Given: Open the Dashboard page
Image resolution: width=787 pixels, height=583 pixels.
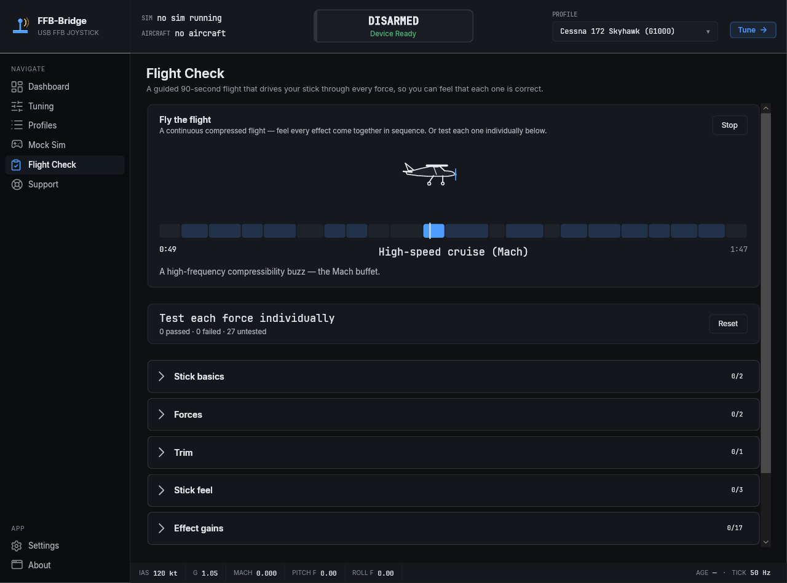Looking at the screenshot, I should [x=65, y=87].
